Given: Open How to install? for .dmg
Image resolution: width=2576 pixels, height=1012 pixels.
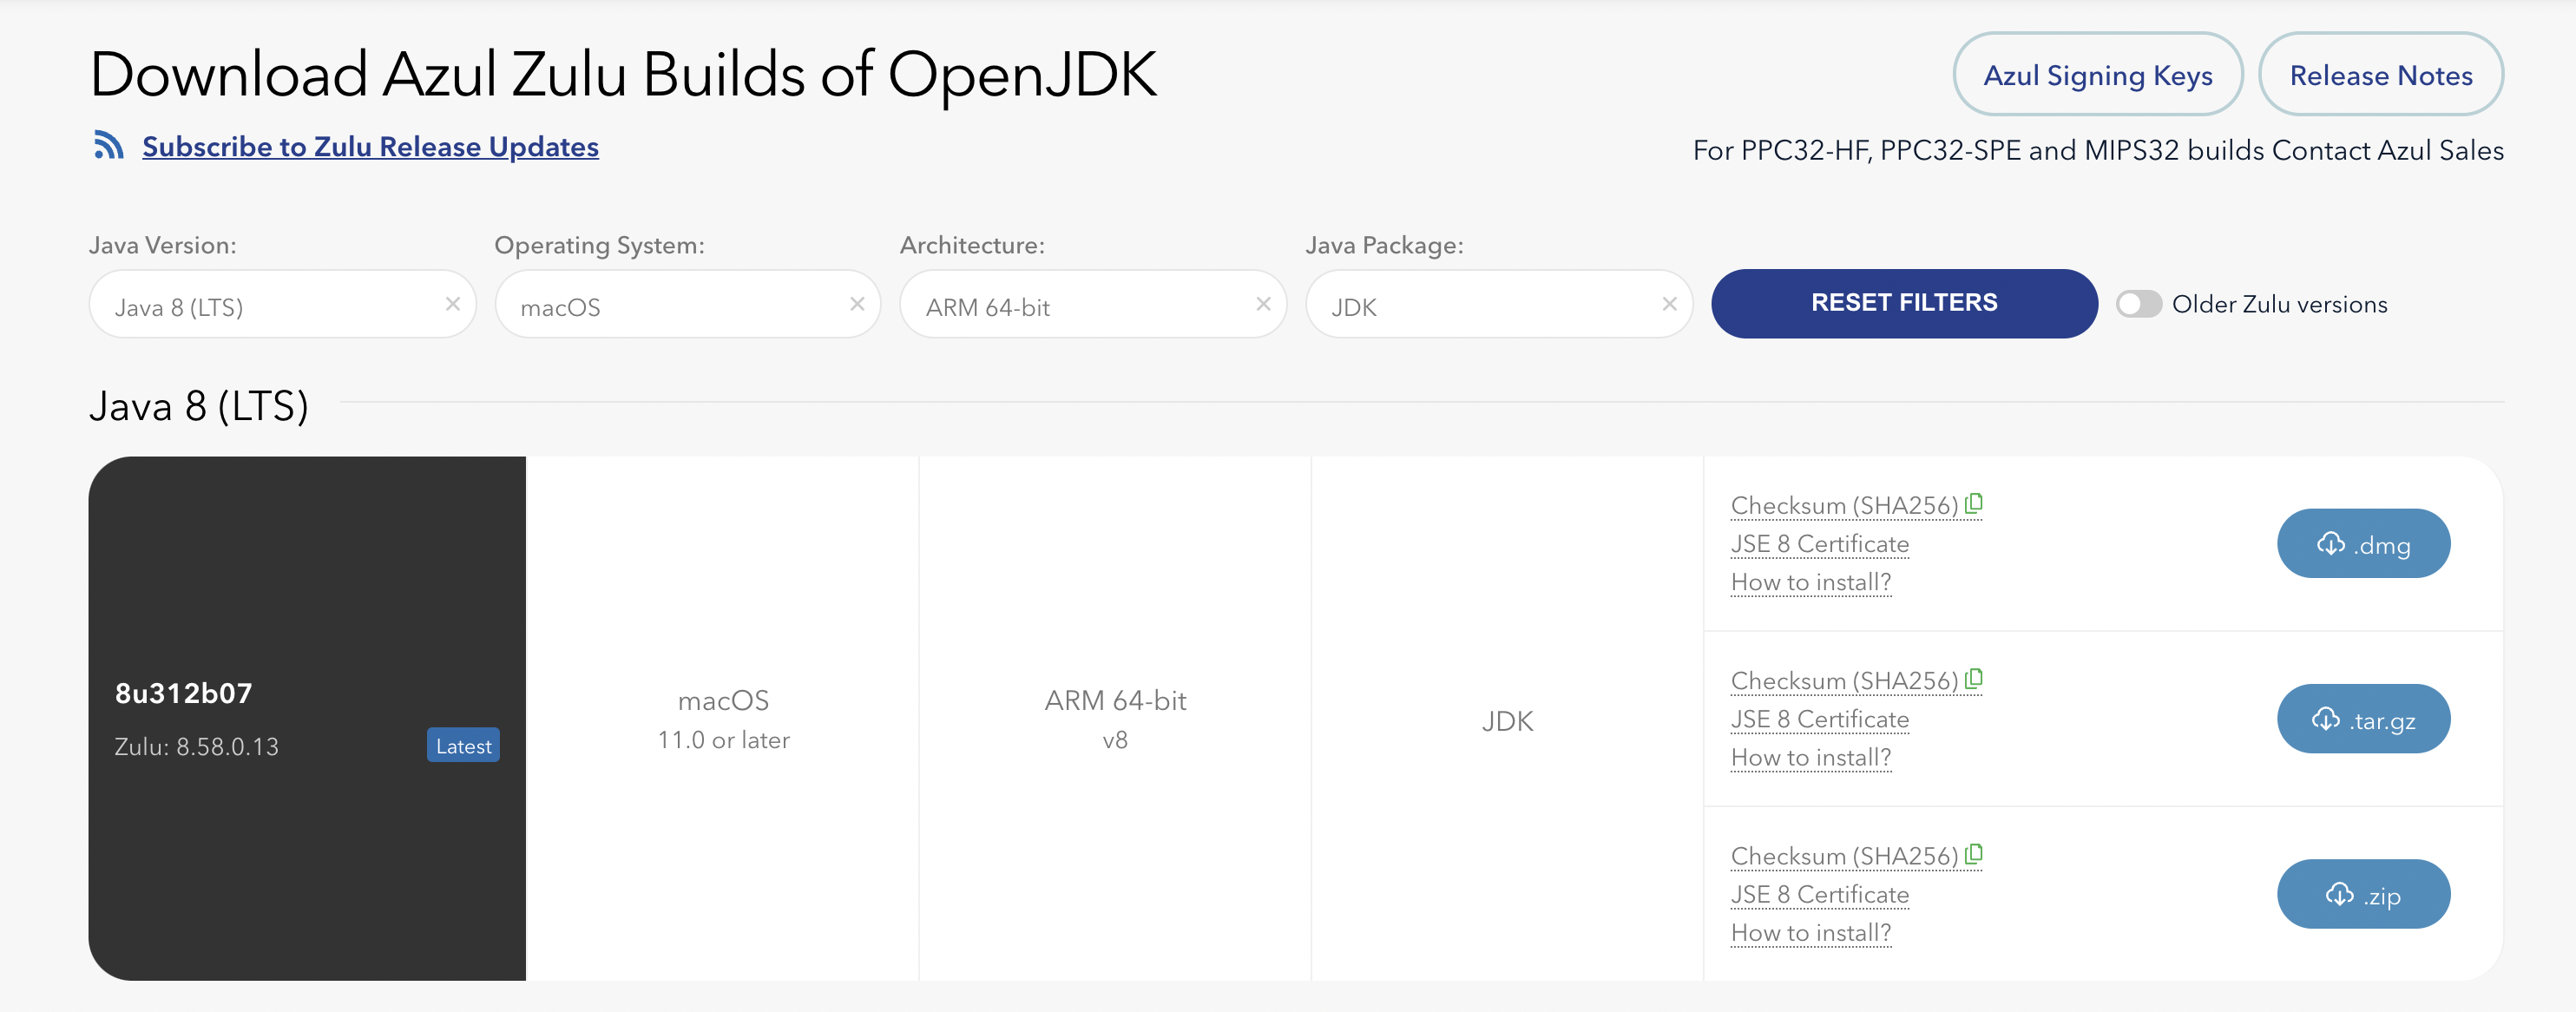Looking at the screenshot, I should pyautogui.click(x=1811, y=582).
